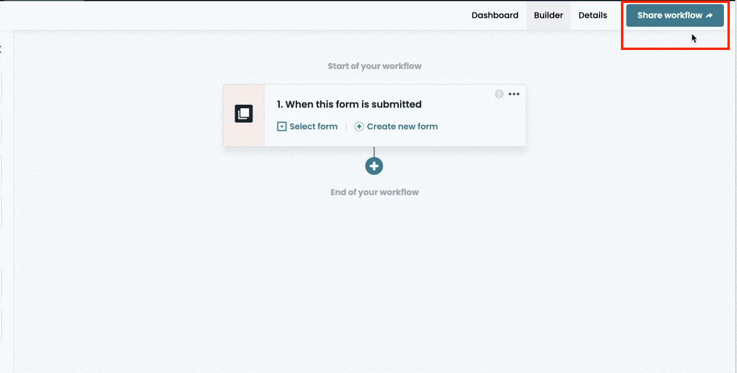This screenshot has width=737, height=373.
Task: Click the pink left section of step card
Action: coord(243,134)
